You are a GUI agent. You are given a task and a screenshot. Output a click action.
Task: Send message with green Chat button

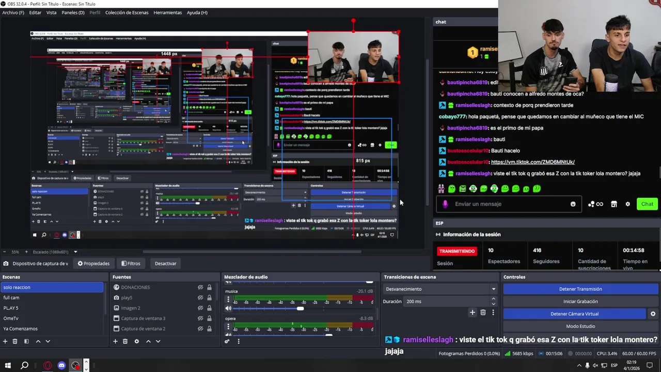tap(647, 204)
